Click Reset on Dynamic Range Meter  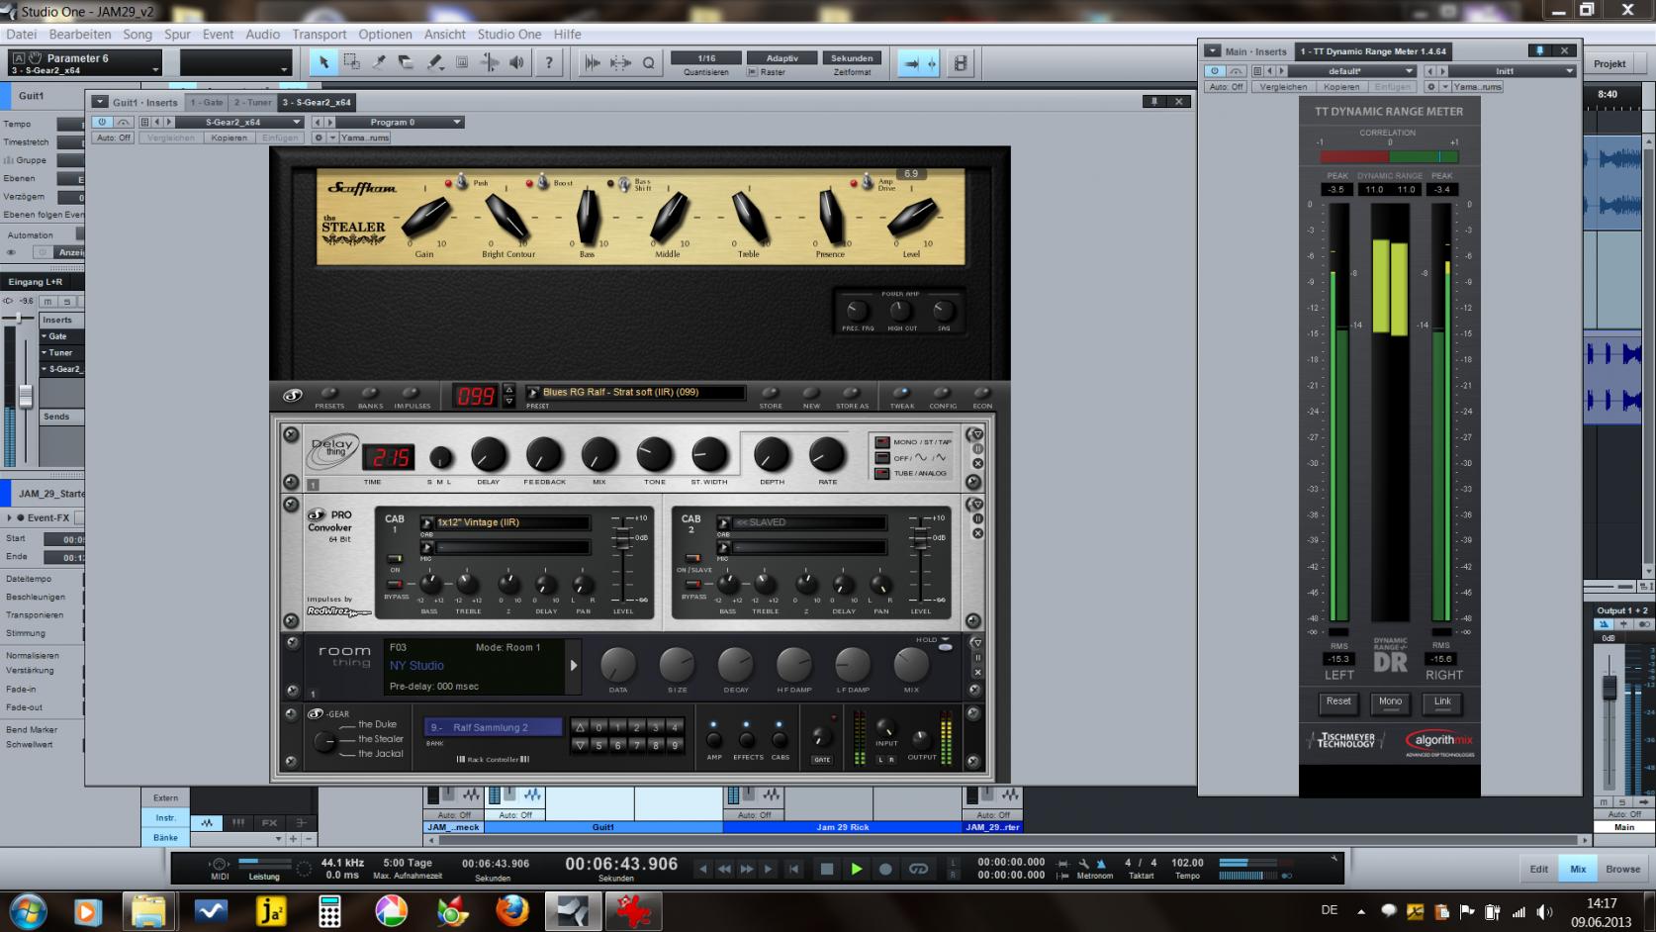(1338, 701)
